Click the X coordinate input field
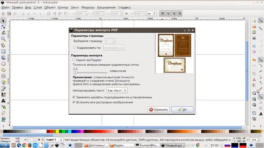264x148 pixels. 82,14
